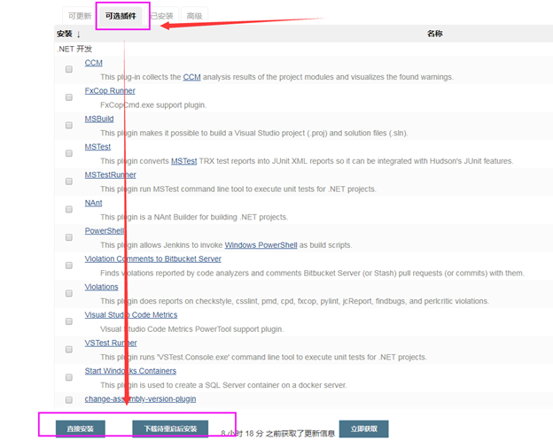The height and width of the screenshot is (440, 553).
Task: Follow the Windows PowerShell description link
Action: coord(261,245)
